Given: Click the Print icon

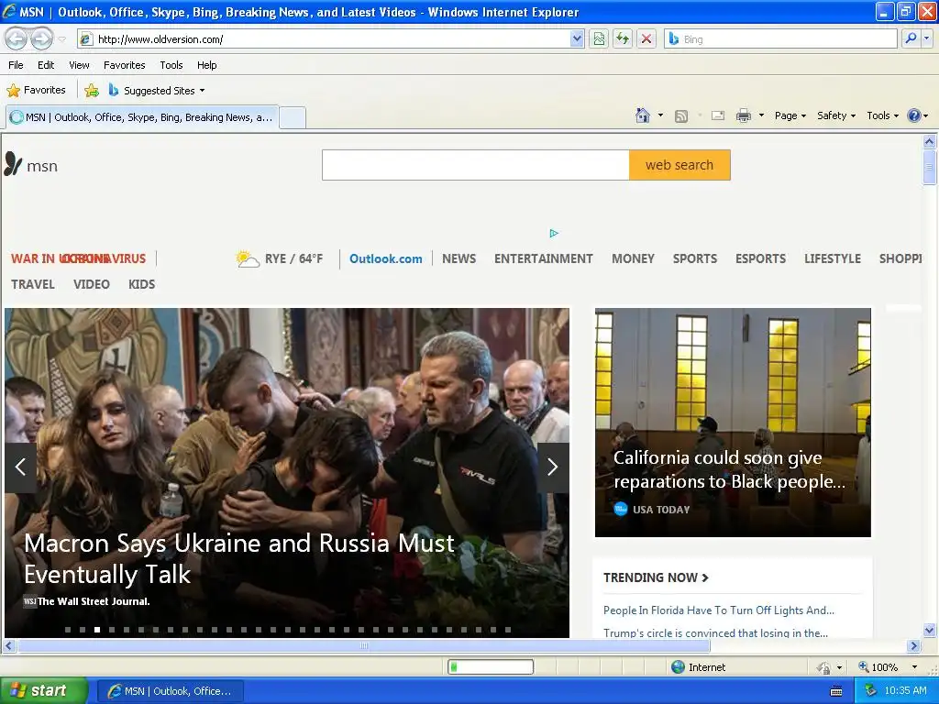Looking at the screenshot, I should pyautogui.click(x=743, y=115).
